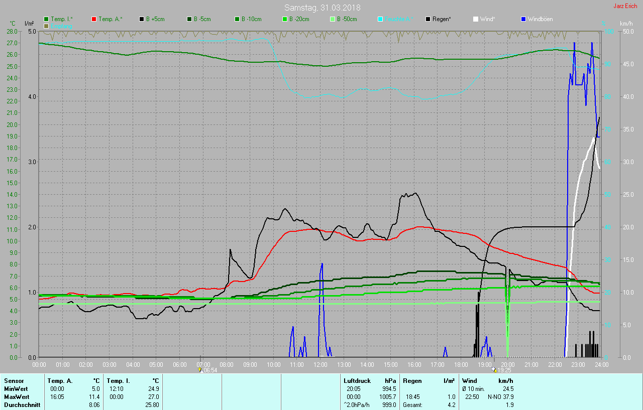This screenshot has height=410, width=643.
Task: Click the B -50cm legend square
Action: pyautogui.click(x=333, y=19)
